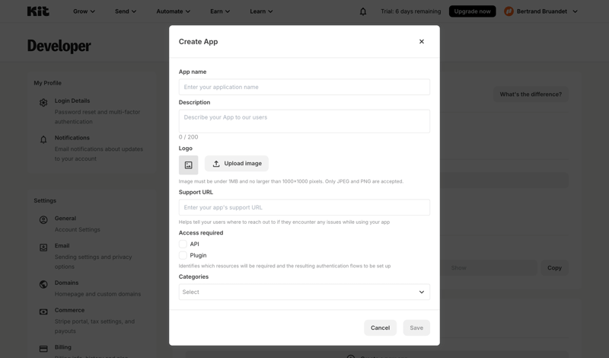Click the Domains globe icon
609x358 pixels.
click(x=43, y=285)
